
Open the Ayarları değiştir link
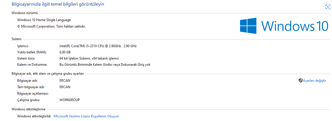coord(315,81)
